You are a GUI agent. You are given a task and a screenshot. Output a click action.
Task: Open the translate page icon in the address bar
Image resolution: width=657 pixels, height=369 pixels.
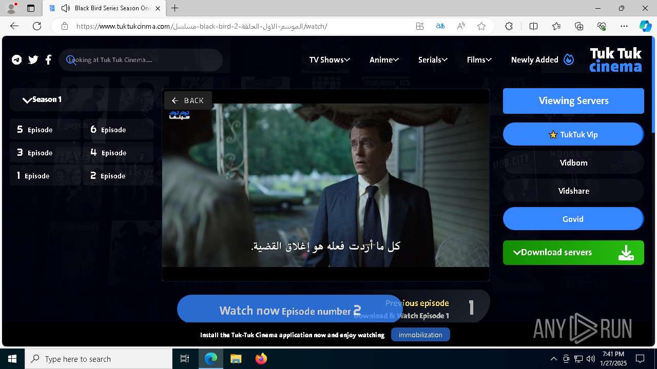click(x=440, y=26)
